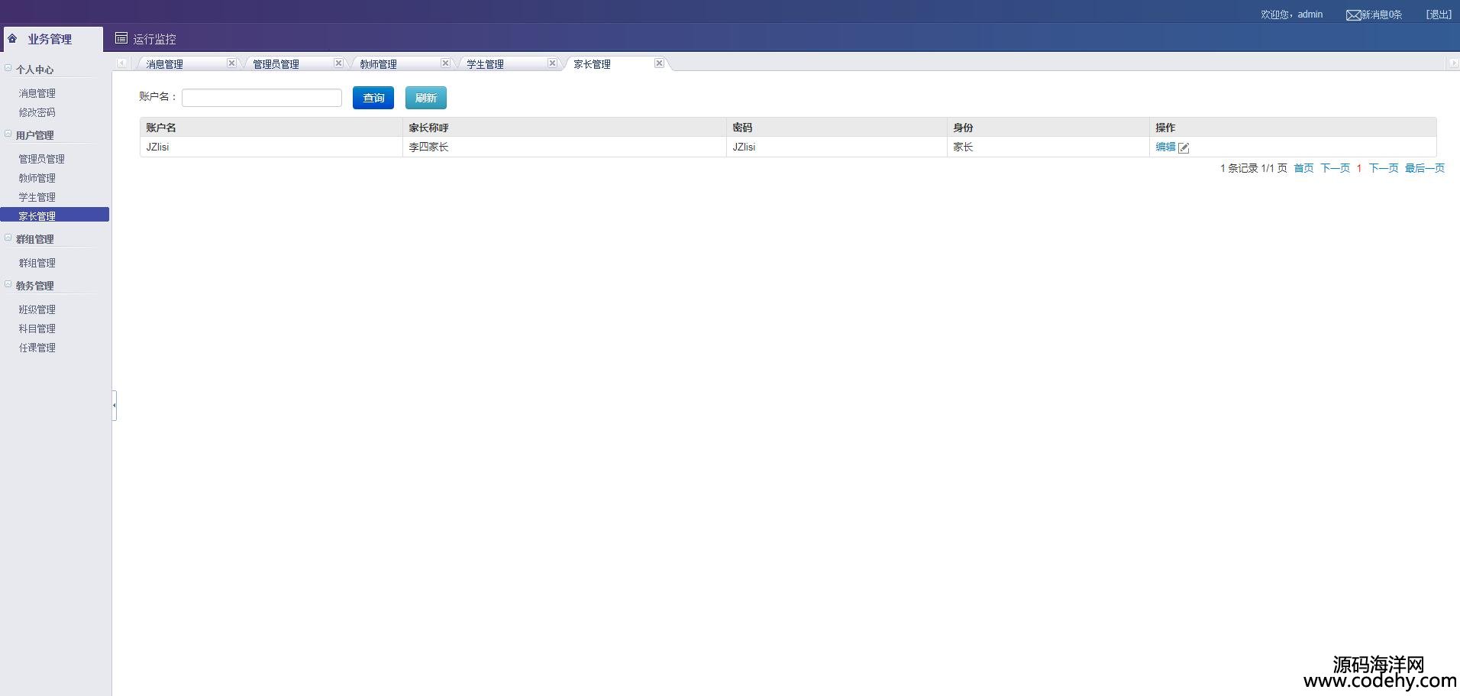Collapse the 个人中心 section
The image size is (1460, 696).
8,69
